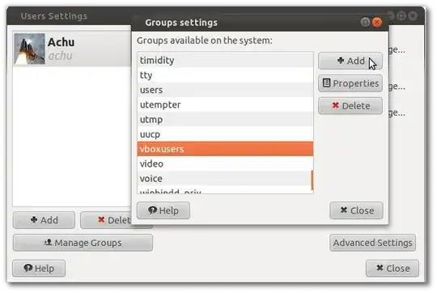Choose the utmp group
The height and width of the screenshot is (293, 437).
coord(225,119)
